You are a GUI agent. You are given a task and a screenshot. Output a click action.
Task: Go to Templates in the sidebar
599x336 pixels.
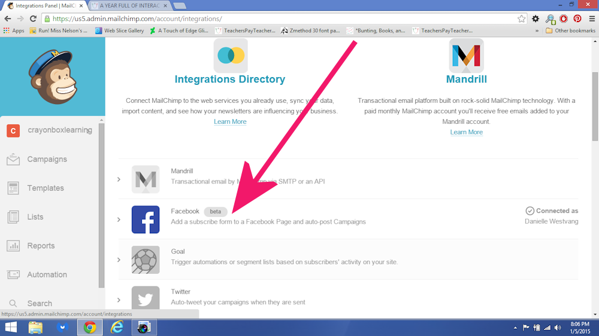click(x=46, y=188)
